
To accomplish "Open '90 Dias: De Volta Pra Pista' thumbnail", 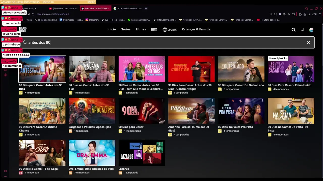I will click(x=241, y=111).
